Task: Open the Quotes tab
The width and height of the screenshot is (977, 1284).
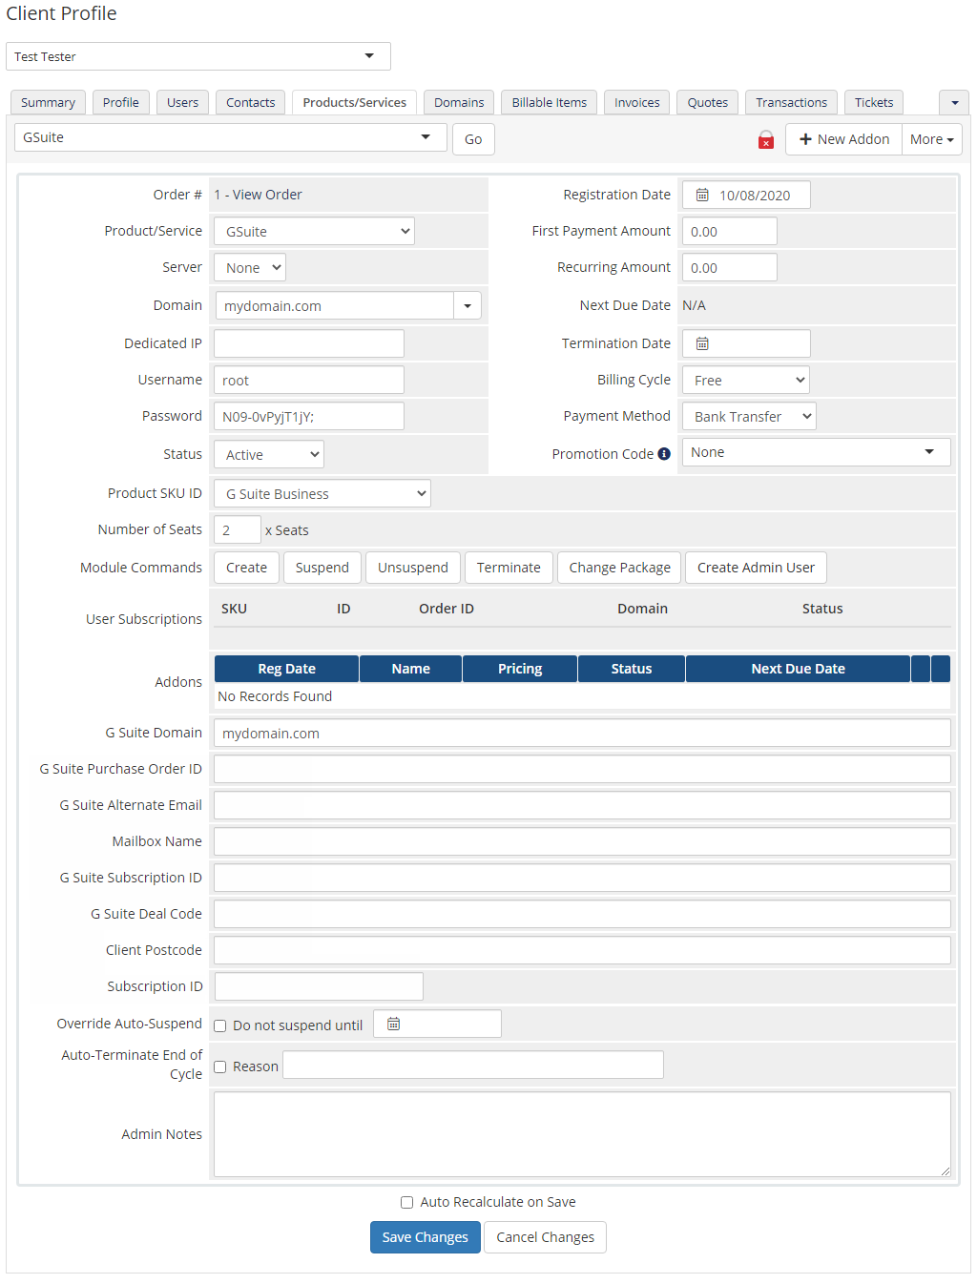Action: tap(708, 102)
